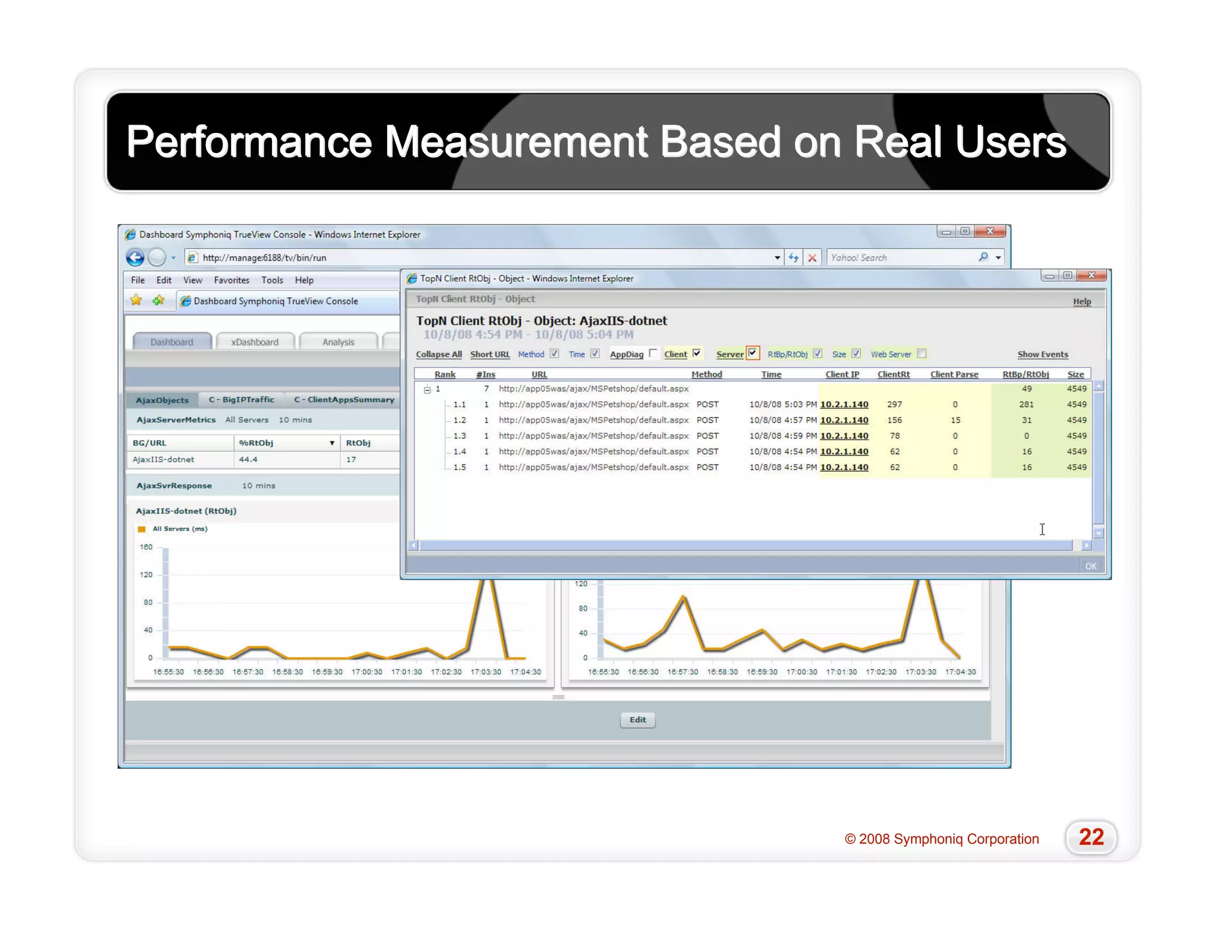The image size is (1216, 939).
Task: Open the %RtObj column sort dropdown
Action: [x=332, y=443]
